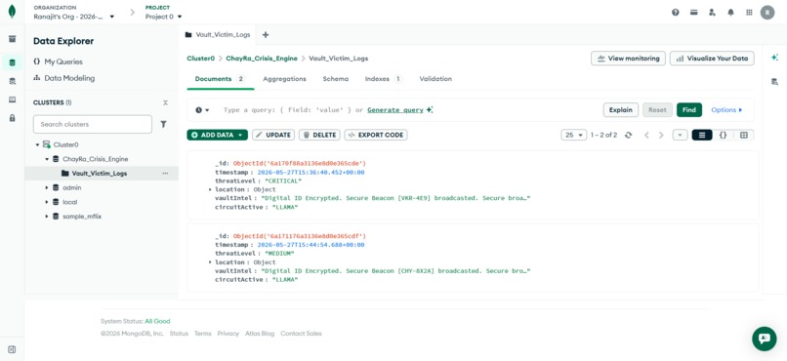The height and width of the screenshot is (361, 787).
Task: Collapse all clusters with the collapse icon
Action: click(165, 102)
